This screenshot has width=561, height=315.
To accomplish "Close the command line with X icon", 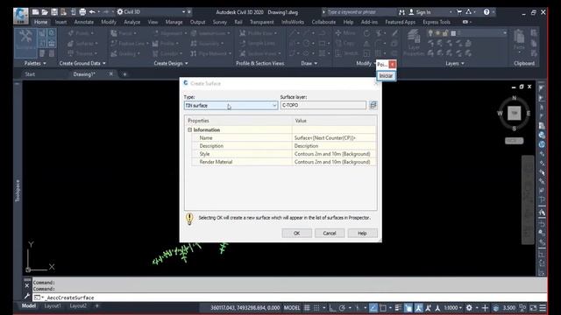I will pos(27,286).
